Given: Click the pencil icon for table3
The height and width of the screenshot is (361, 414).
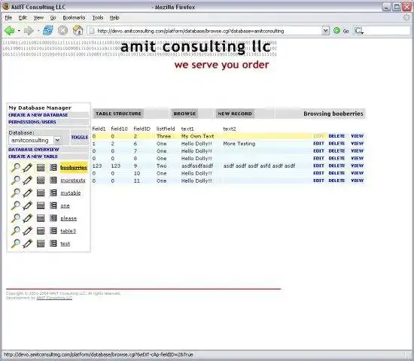Looking at the screenshot, I should [x=27, y=231].
